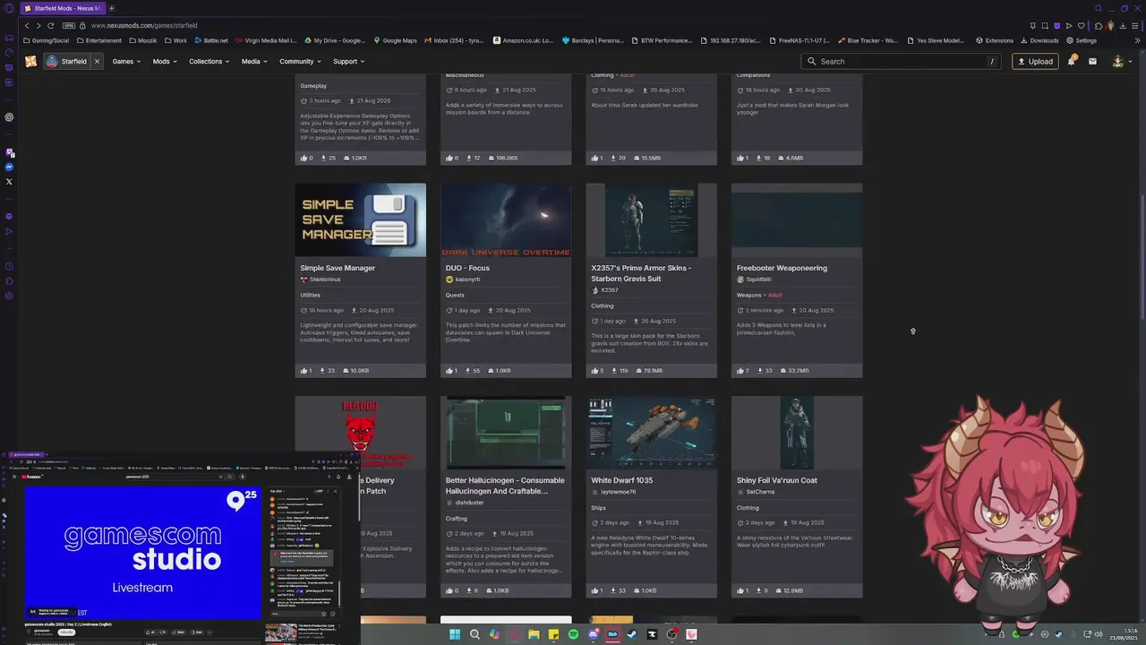1146x645 pixels.
Task: Open the Shiny Foil Va'ruun Coat title
Action: coord(776,480)
